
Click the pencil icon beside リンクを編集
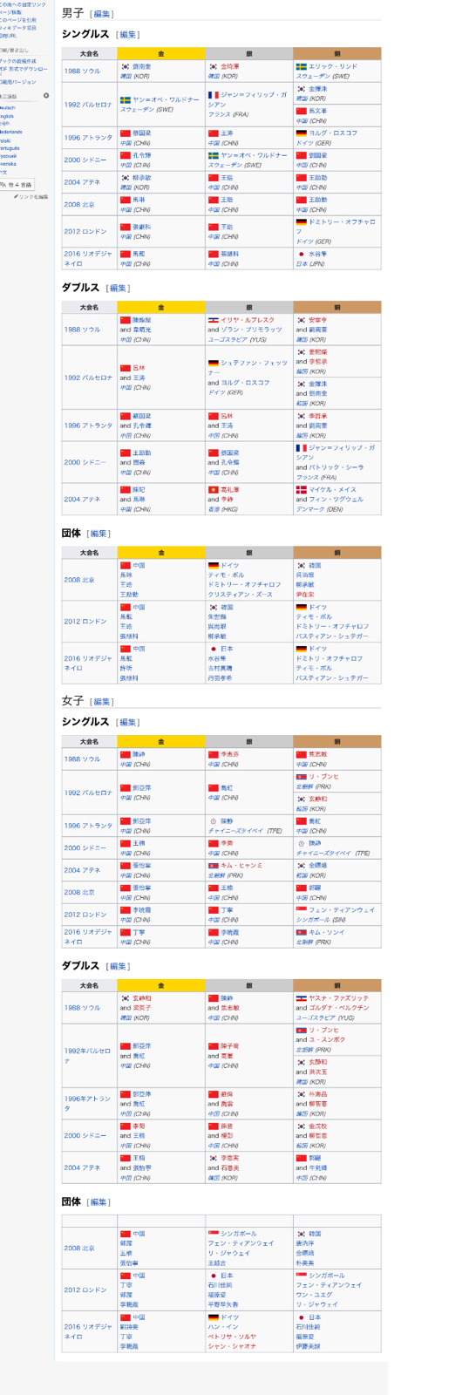coord(17,196)
